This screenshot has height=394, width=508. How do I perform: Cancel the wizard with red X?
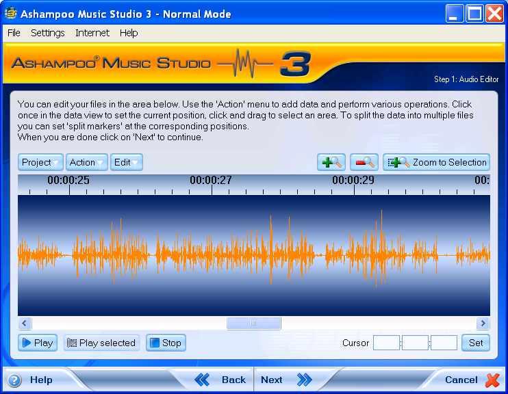tap(492, 380)
